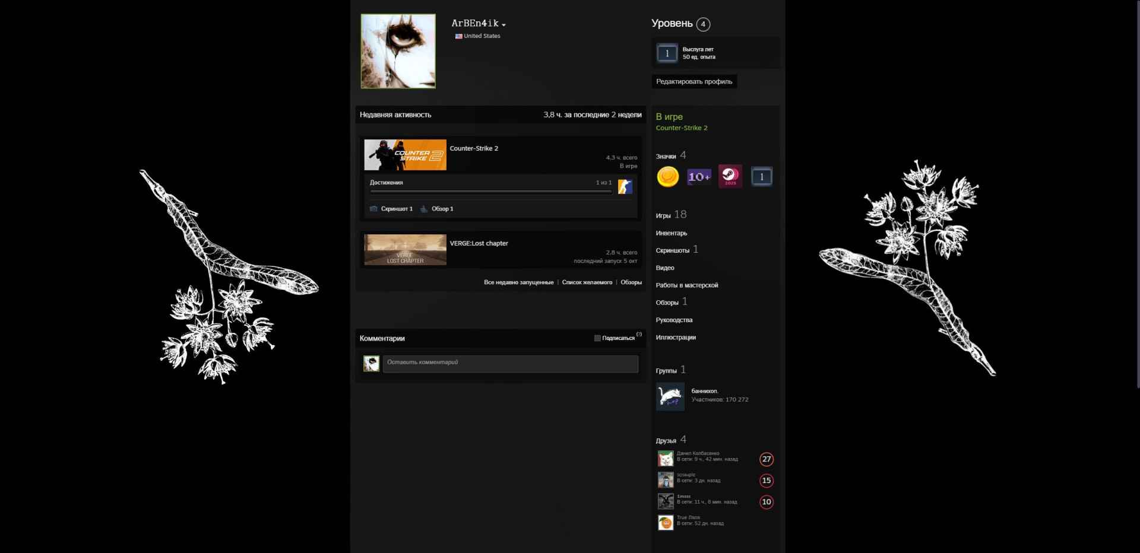The image size is (1140, 553).
Task: Open the VERGE:Lost chapter title
Action: pos(479,243)
